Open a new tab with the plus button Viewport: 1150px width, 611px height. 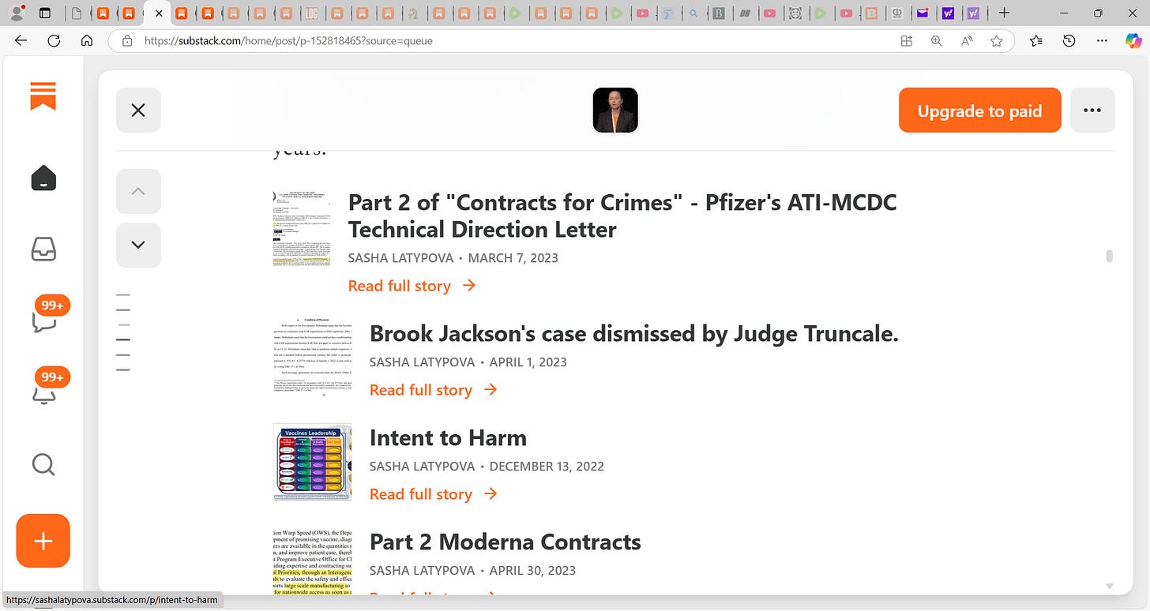1004,13
